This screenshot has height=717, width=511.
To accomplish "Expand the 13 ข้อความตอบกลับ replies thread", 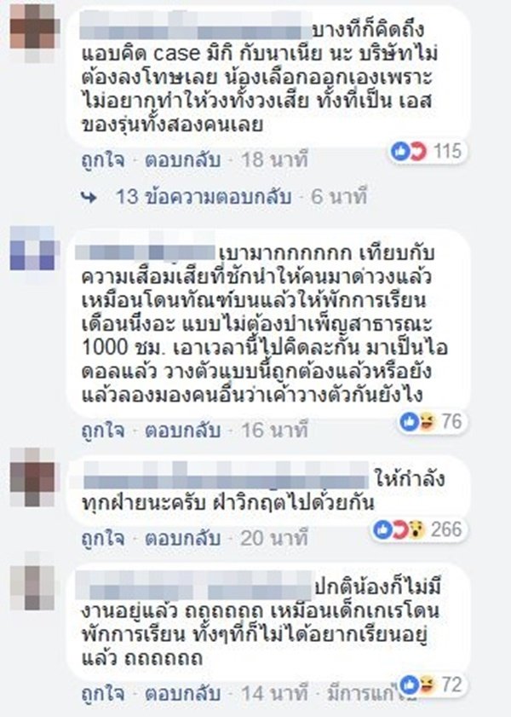I will point(204,197).
